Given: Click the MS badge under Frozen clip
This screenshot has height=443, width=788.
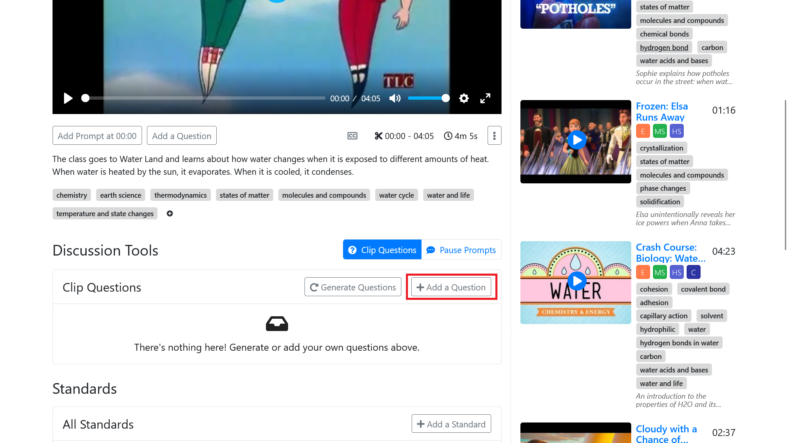Looking at the screenshot, I should (x=660, y=131).
